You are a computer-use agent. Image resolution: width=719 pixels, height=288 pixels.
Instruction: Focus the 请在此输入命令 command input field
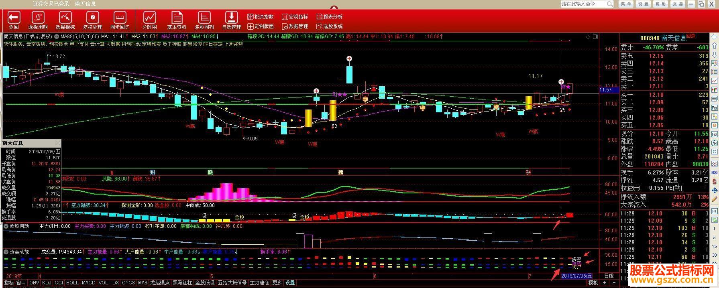(x=583, y=4)
